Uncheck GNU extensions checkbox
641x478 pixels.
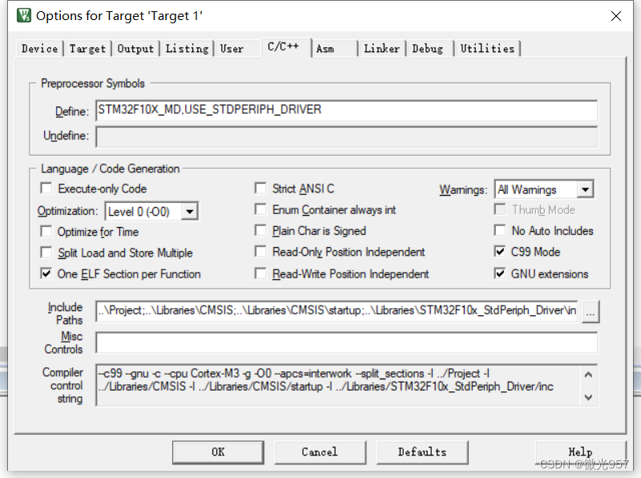(499, 273)
